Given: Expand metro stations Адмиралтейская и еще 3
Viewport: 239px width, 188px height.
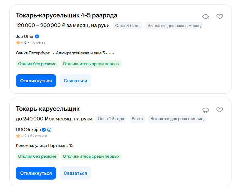Looking at the screenshot, I should [80, 53].
